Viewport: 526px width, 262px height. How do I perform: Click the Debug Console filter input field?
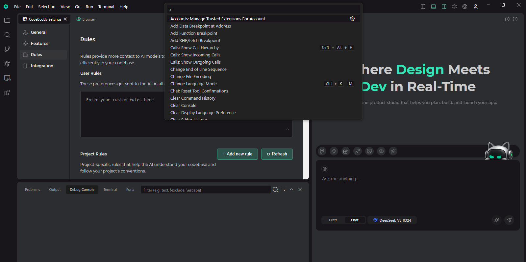click(206, 190)
